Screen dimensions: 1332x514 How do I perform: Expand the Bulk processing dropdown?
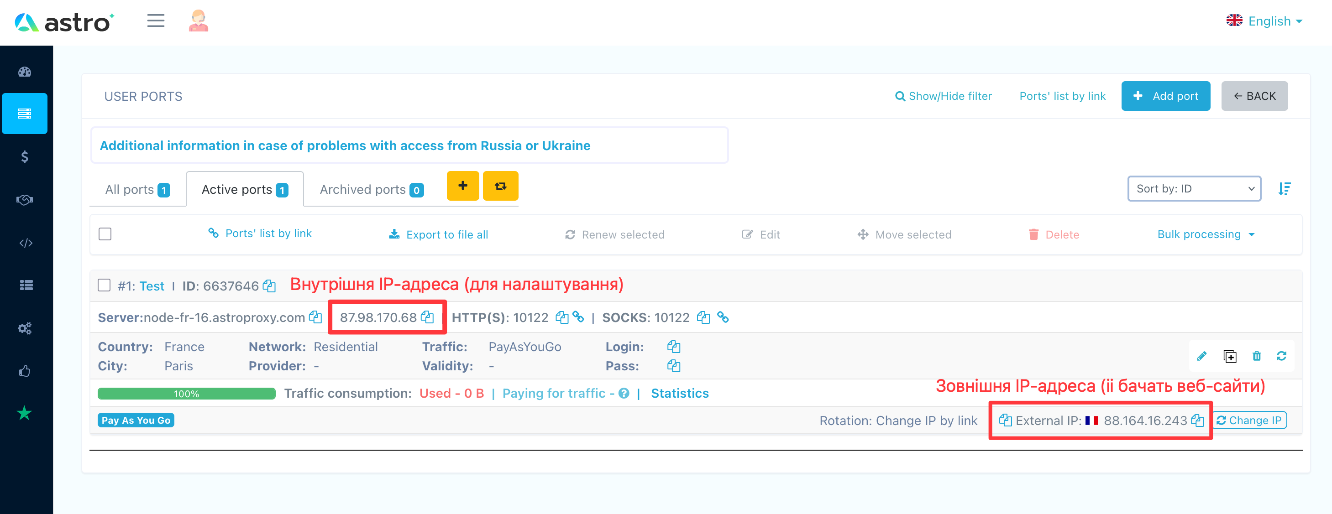tap(1206, 234)
